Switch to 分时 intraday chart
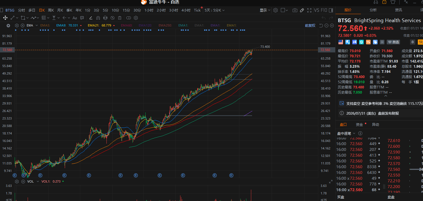The width and height of the screenshot is (423, 201). point(22,10)
